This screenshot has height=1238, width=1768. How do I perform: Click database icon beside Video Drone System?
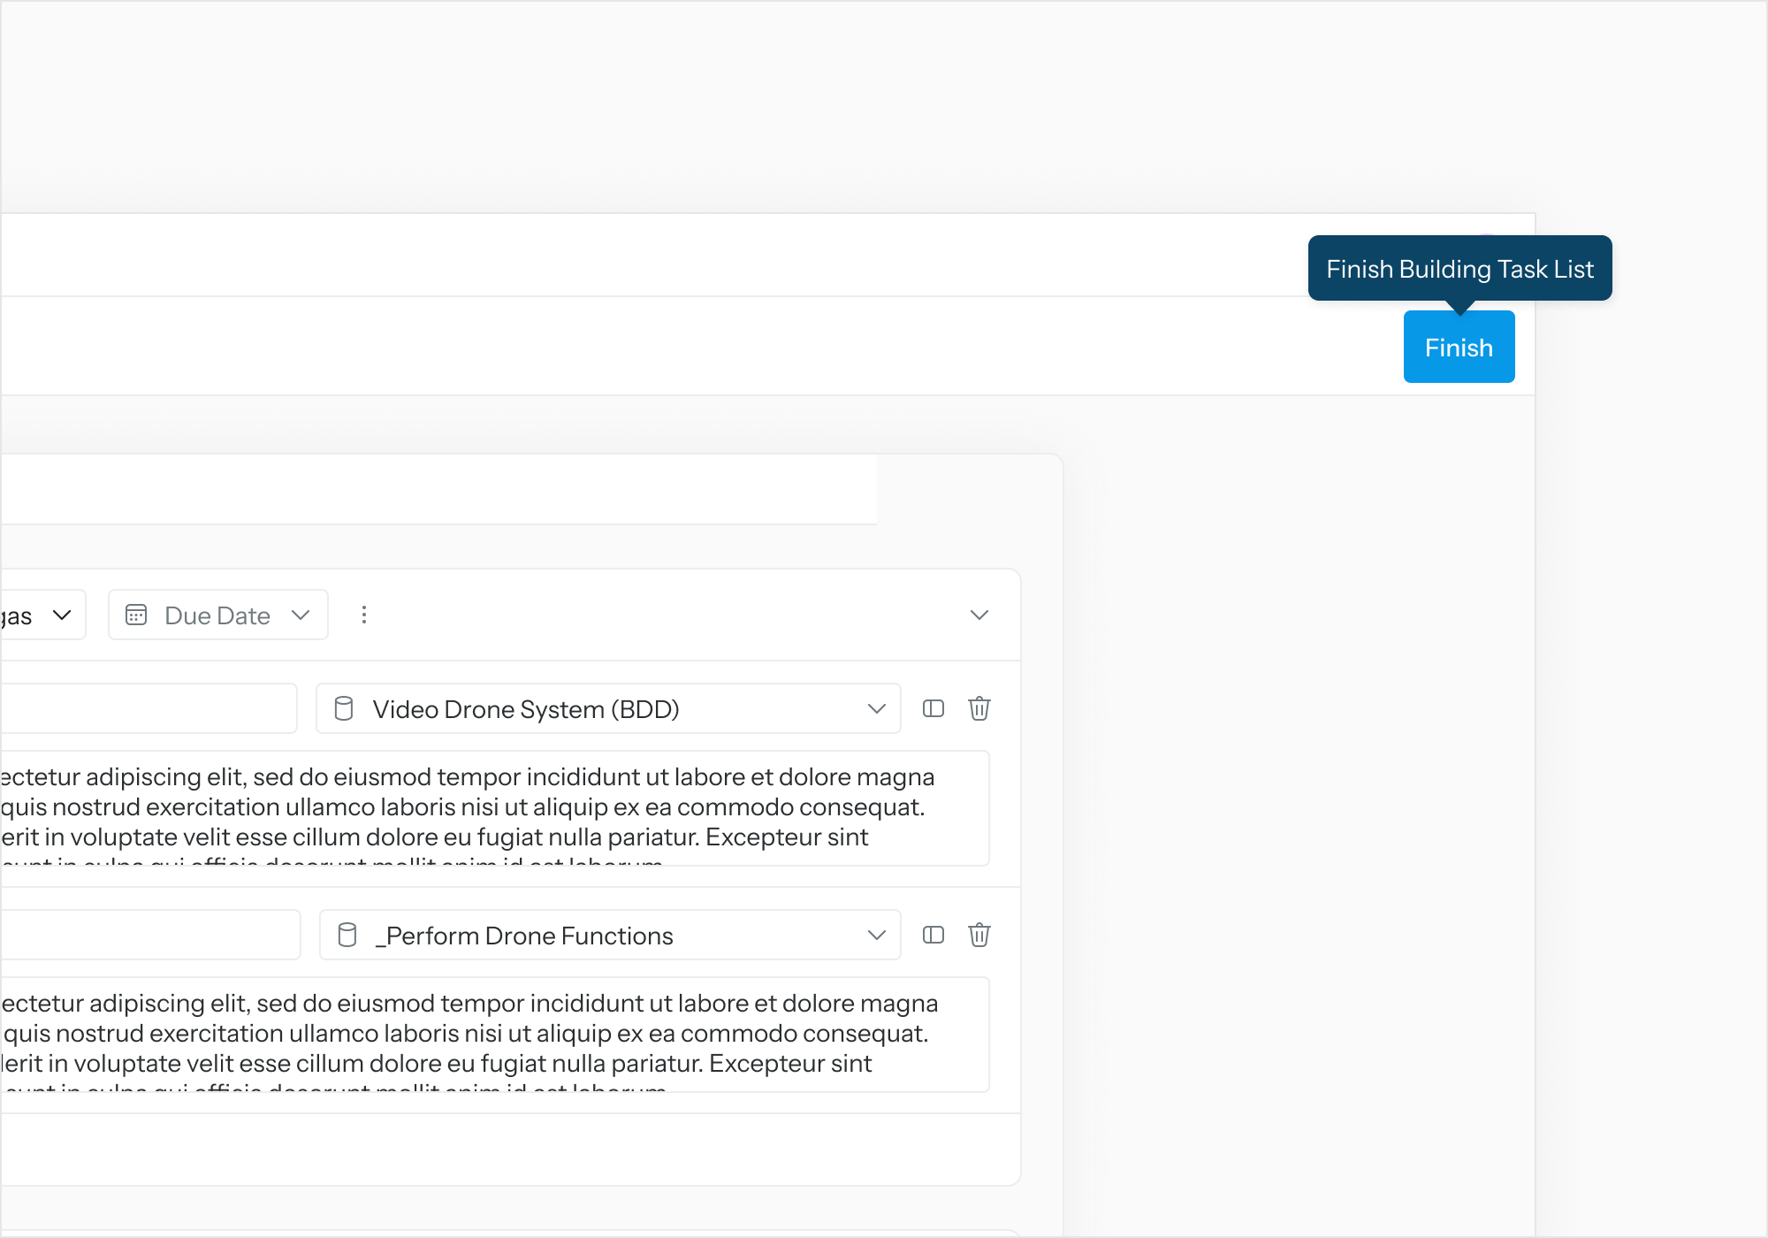(344, 709)
